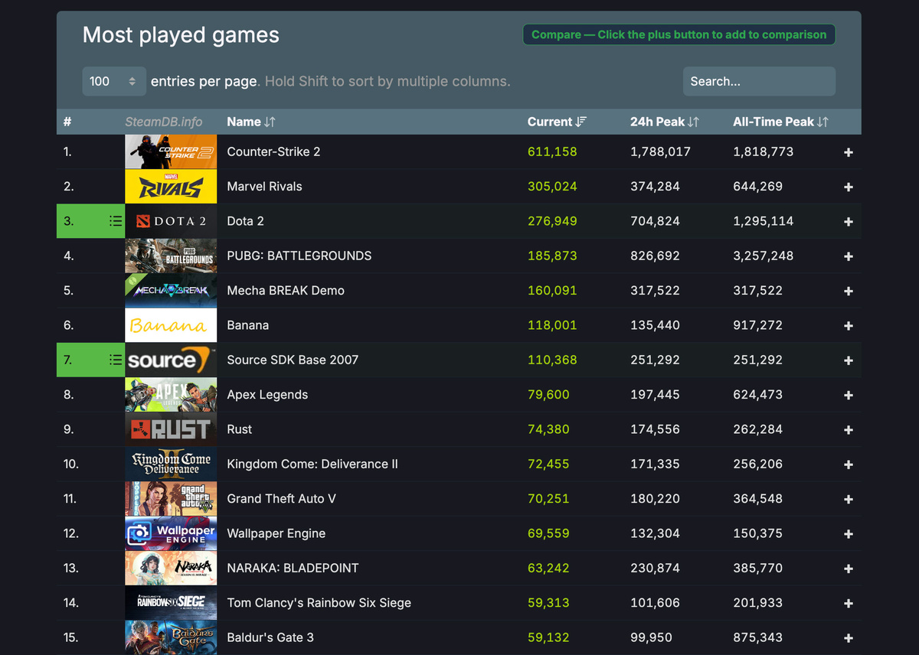Screen dimensions: 919x655
Task: Add NARAKA: BLADEPOINT to comparison
Action: tap(848, 569)
